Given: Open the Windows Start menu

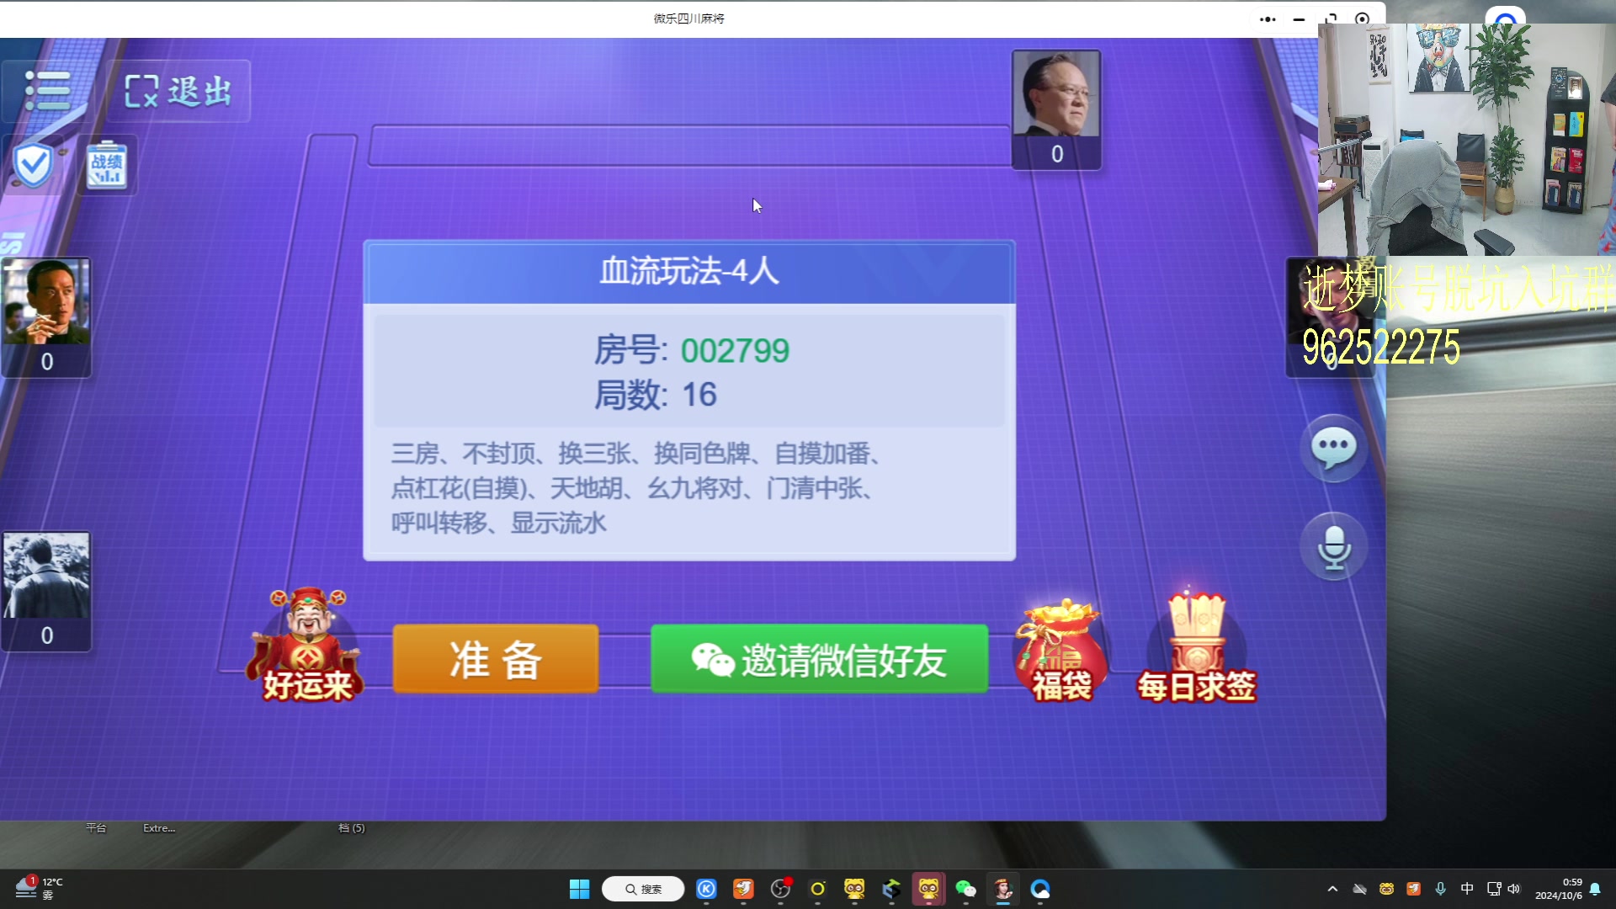Looking at the screenshot, I should [579, 889].
